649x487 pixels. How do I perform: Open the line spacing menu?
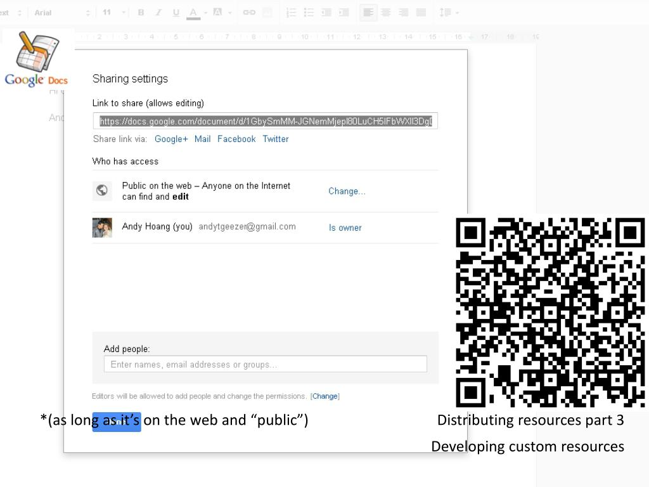[449, 13]
